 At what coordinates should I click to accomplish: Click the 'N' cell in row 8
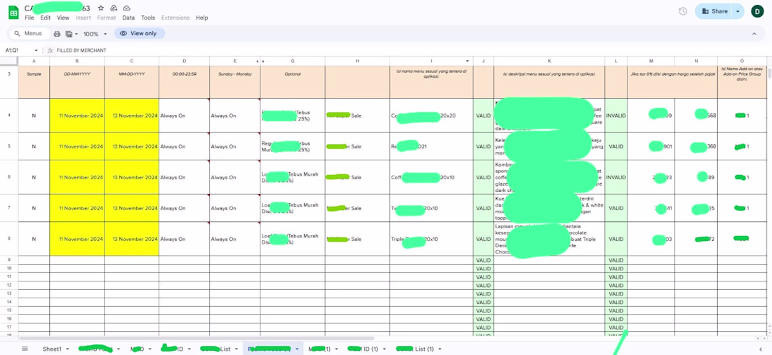34,239
